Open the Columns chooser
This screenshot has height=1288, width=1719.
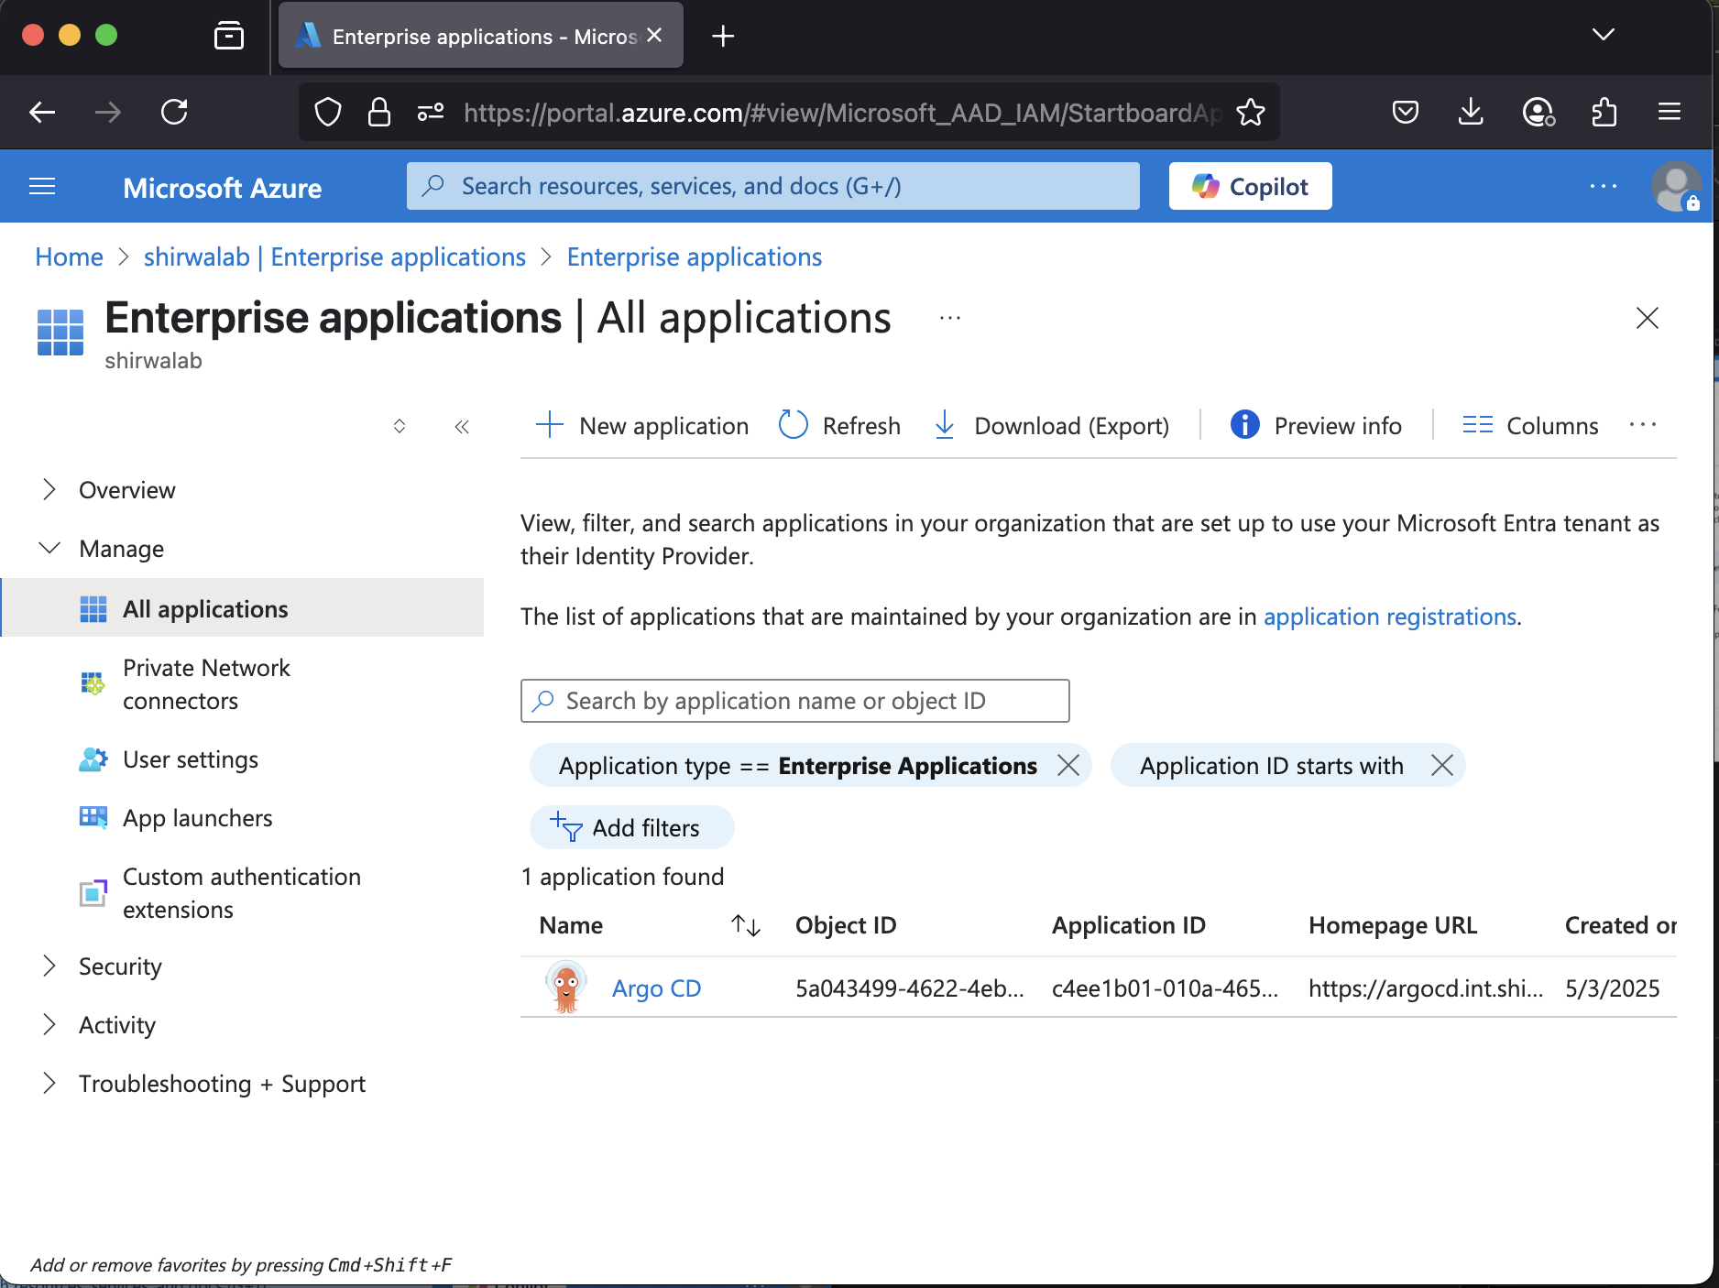(x=1530, y=426)
